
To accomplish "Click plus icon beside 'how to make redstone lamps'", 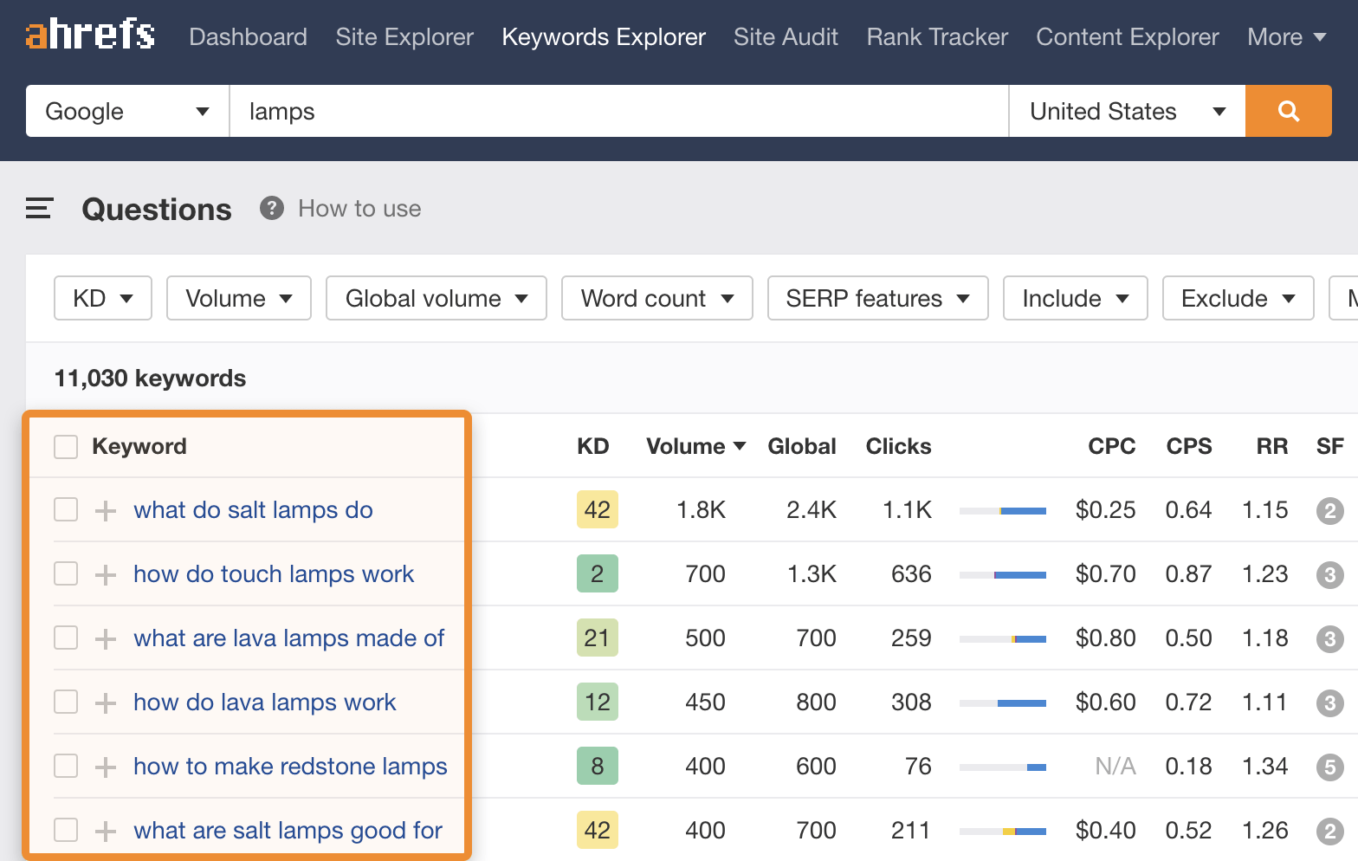I will tap(106, 767).
